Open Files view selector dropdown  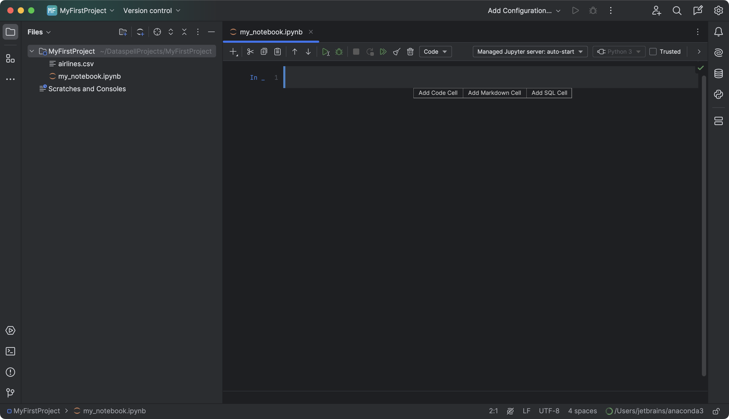(39, 32)
